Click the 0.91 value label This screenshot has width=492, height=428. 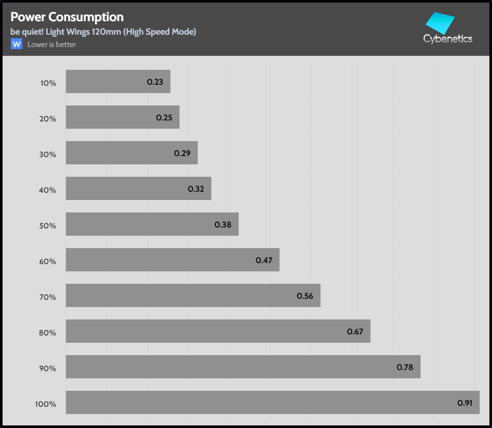pos(465,403)
